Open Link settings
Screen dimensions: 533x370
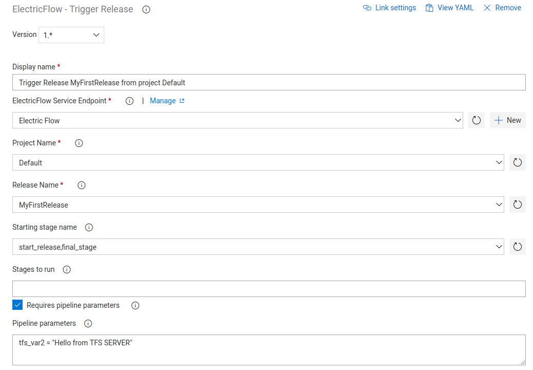coord(390,8)
